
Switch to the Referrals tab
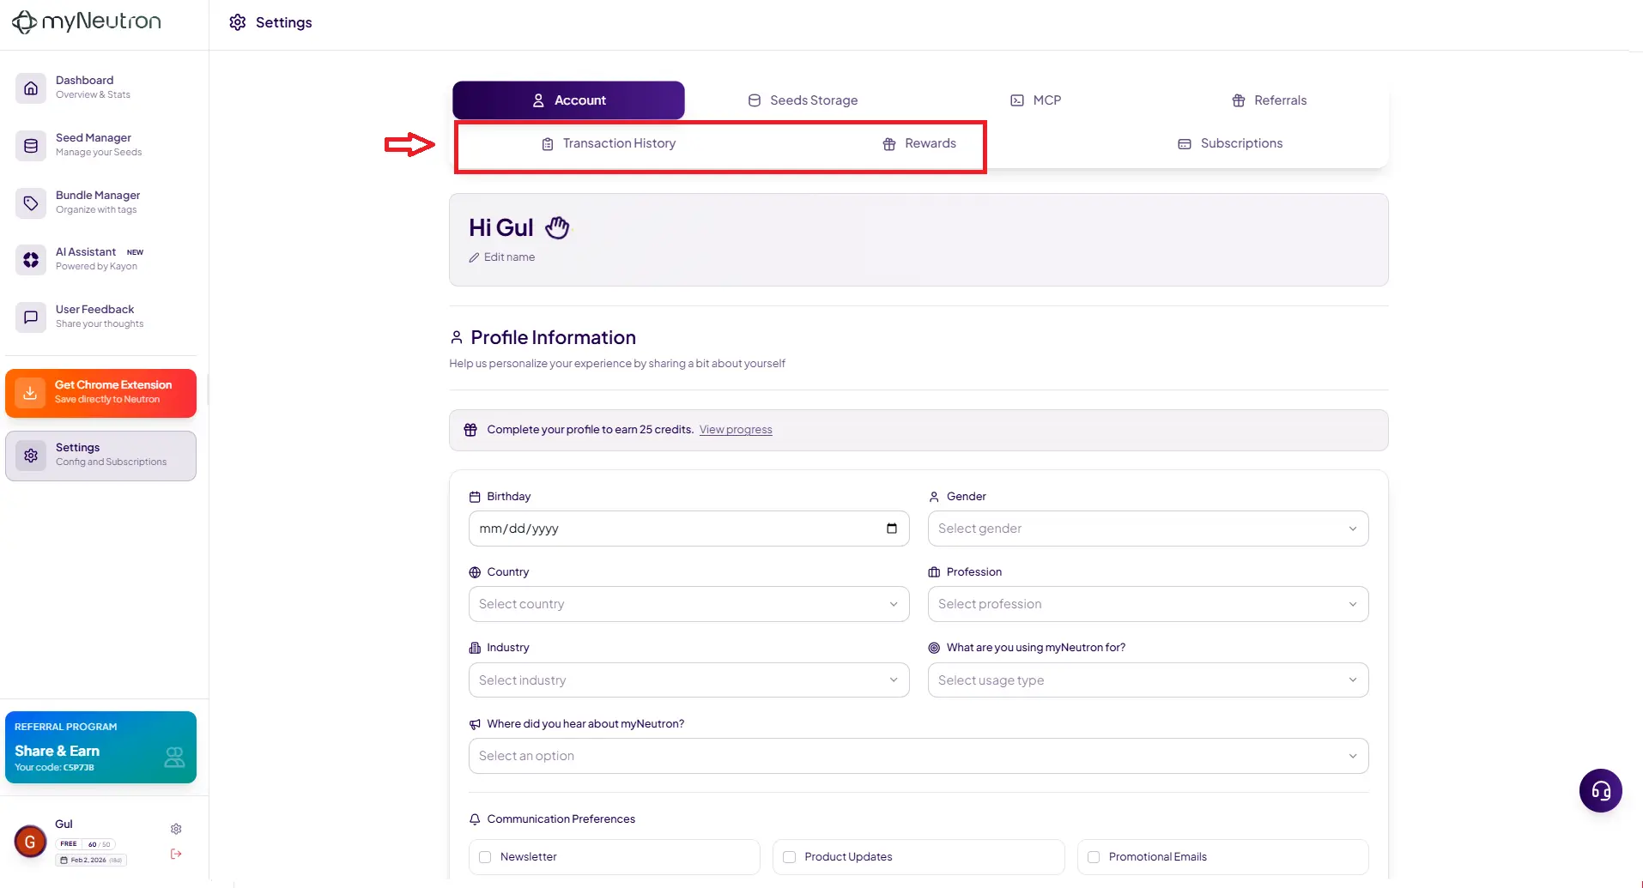point(1269,100)
